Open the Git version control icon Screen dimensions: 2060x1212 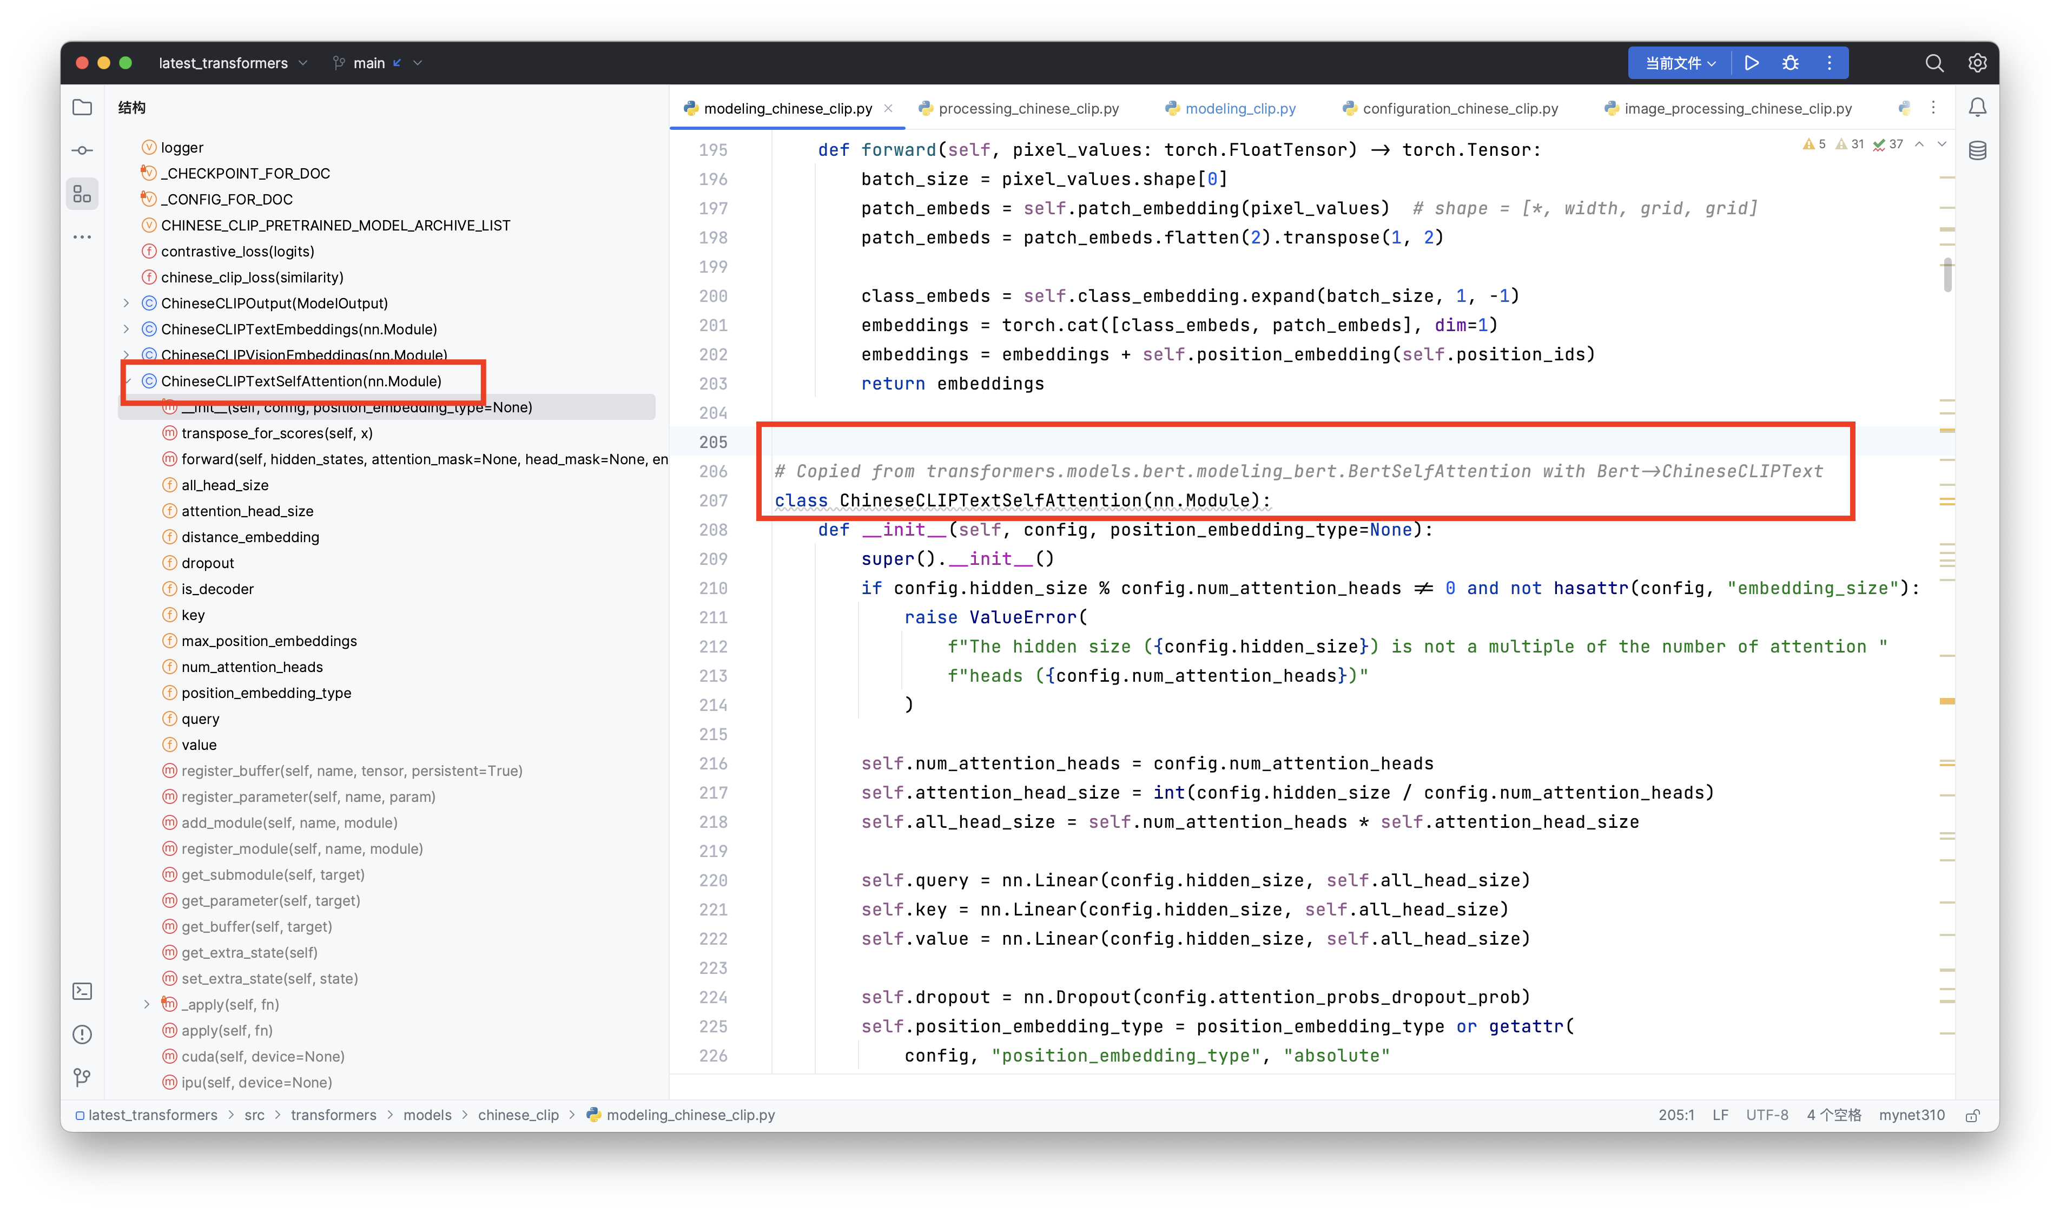[x=82, y=1078]
